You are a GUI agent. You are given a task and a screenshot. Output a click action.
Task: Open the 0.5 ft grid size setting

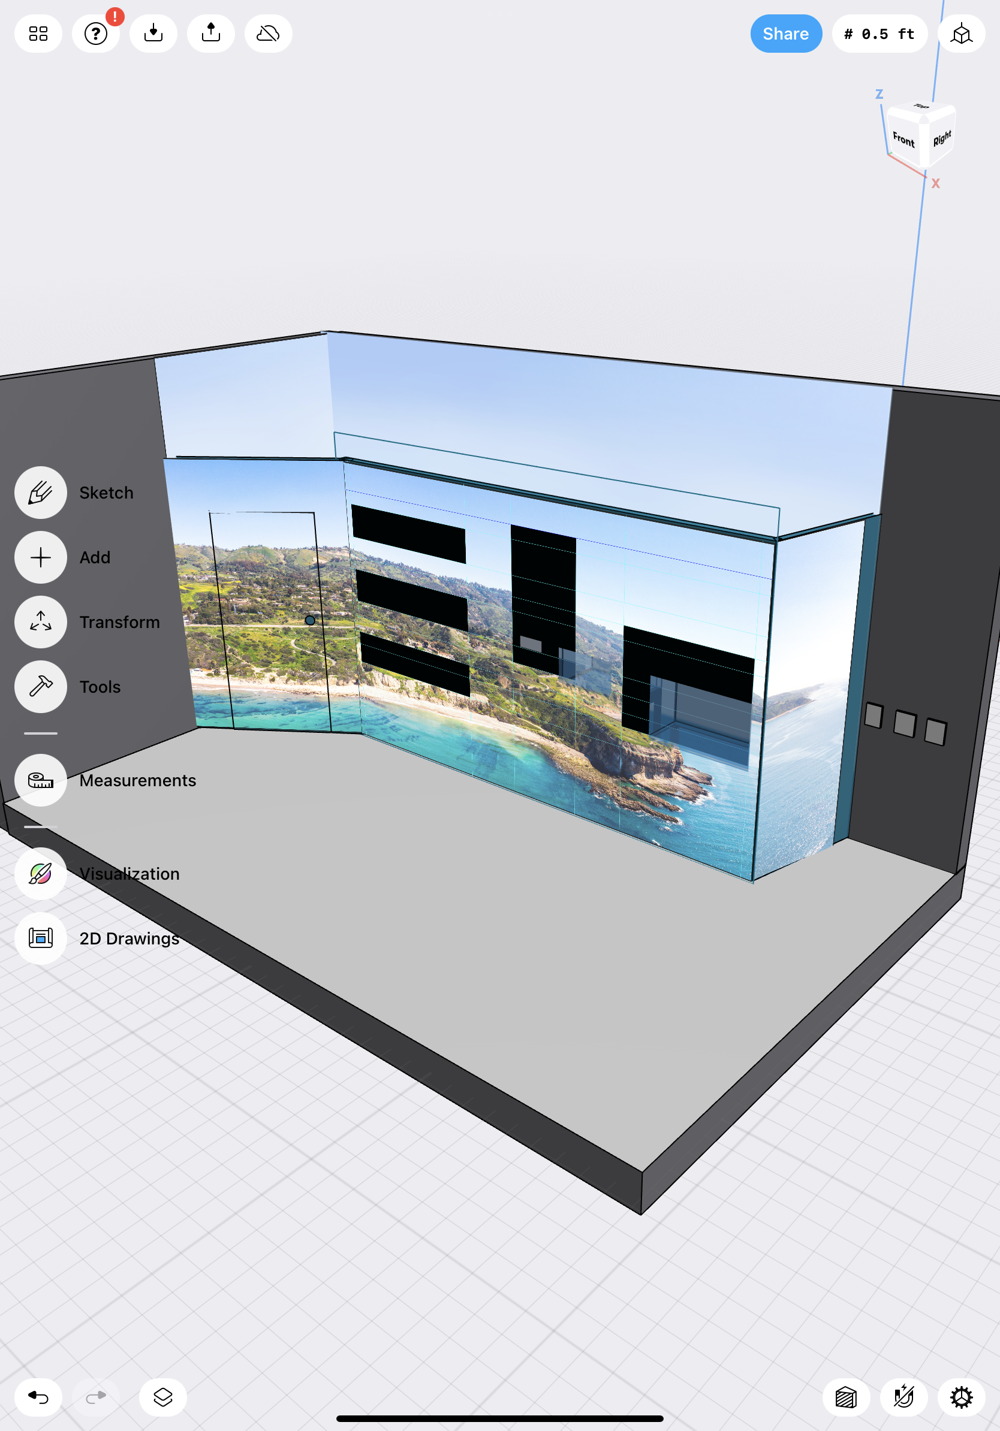pos(879,34)
